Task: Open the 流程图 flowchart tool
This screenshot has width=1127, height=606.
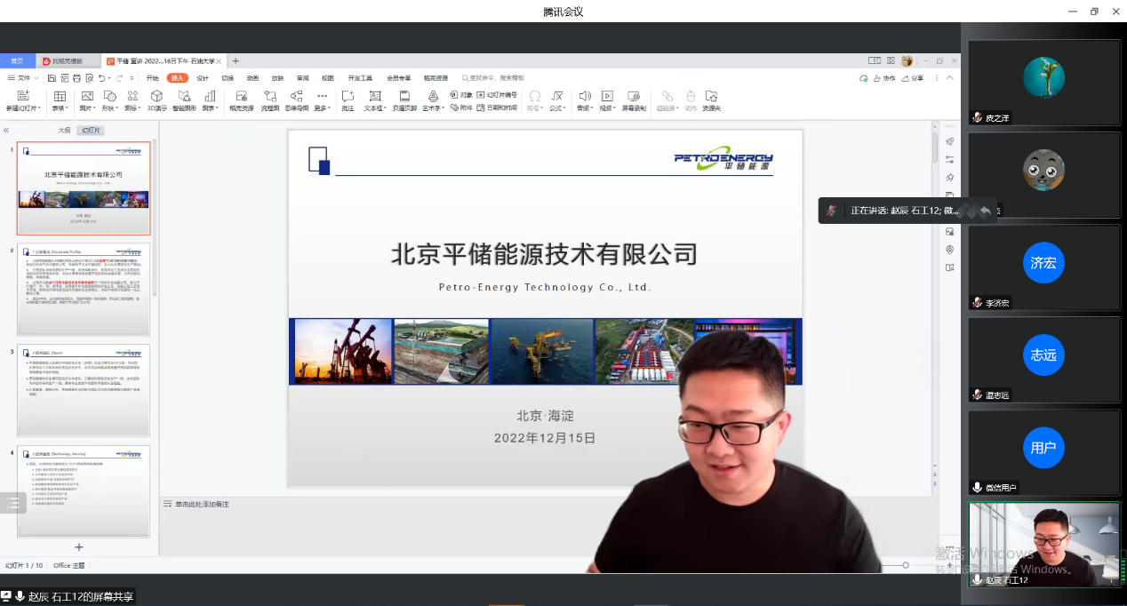Action: pos(270,96)
